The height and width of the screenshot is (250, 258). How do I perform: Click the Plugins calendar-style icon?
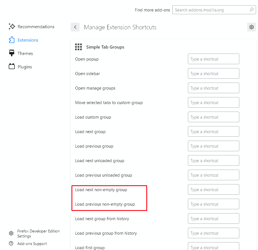pos(11,67)
